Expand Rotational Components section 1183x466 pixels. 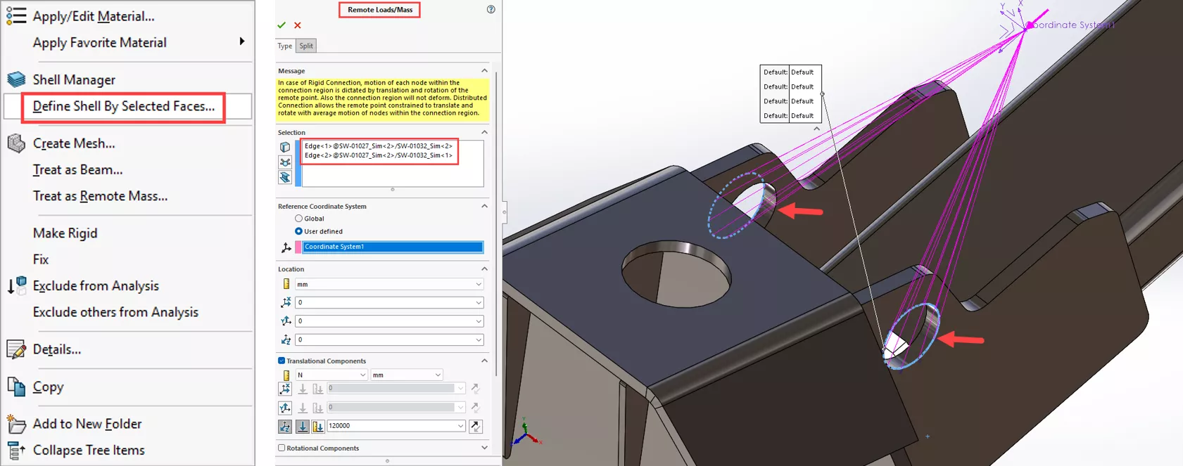click(484, 448)
